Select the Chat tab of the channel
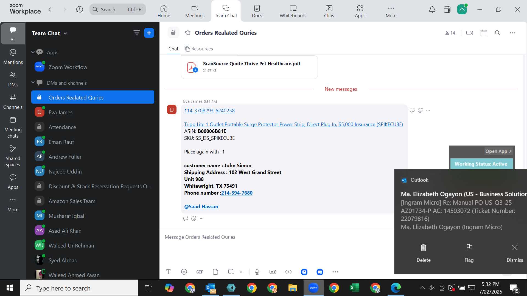 pyautogui.click(x=173, y=49)
